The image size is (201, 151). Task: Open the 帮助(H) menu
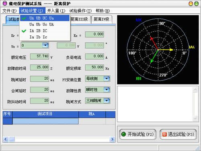103,11
